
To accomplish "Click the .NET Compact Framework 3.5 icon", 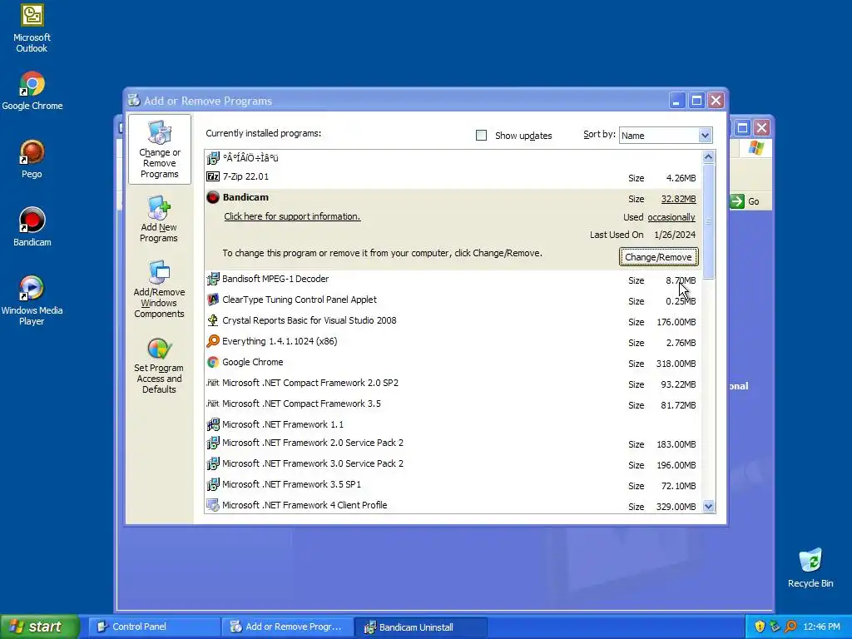I will tap(213, 404).
